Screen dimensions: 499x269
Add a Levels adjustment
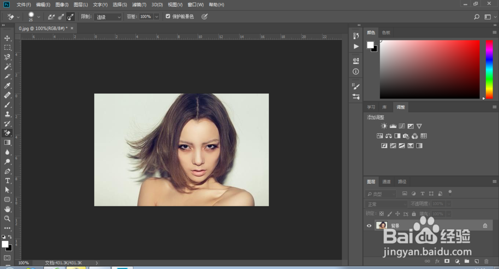(393, 126)
